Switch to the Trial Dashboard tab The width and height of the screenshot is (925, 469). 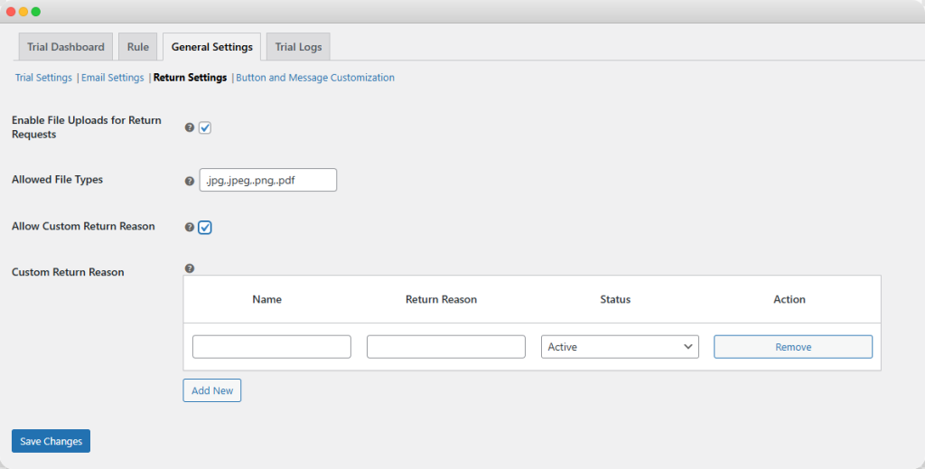click(x=66, y=47)
